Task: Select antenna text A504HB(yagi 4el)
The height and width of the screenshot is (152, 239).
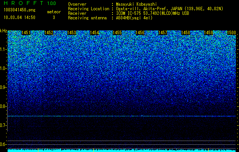Action: pyautogui.click(x=134, y=18)
